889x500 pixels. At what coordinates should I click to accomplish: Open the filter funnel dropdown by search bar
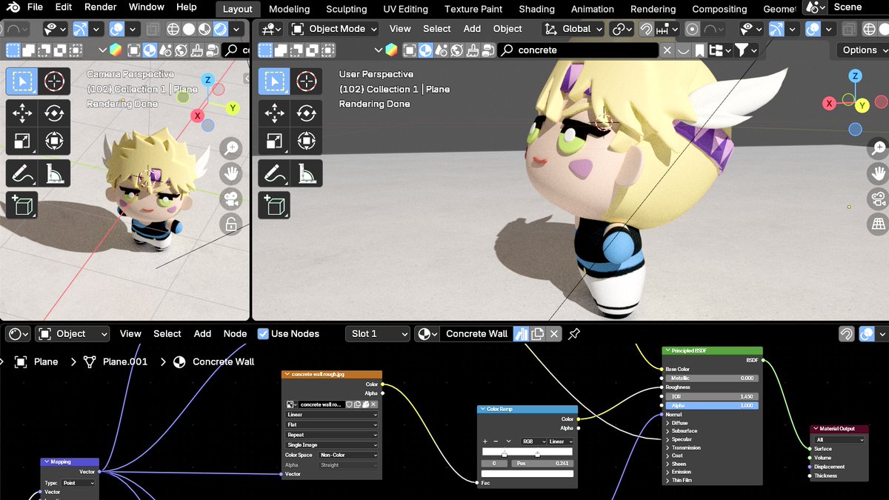(745, 50)
